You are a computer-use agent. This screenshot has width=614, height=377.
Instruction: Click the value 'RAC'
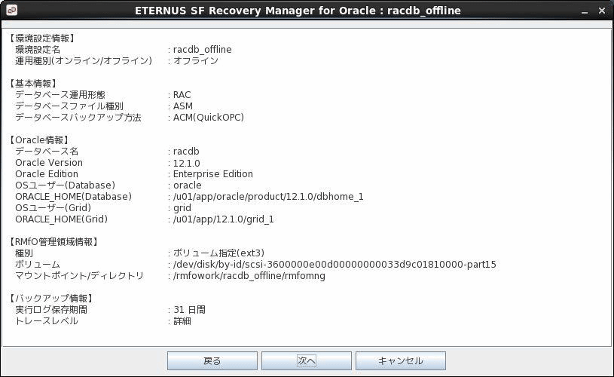click(x=182, y=95)
